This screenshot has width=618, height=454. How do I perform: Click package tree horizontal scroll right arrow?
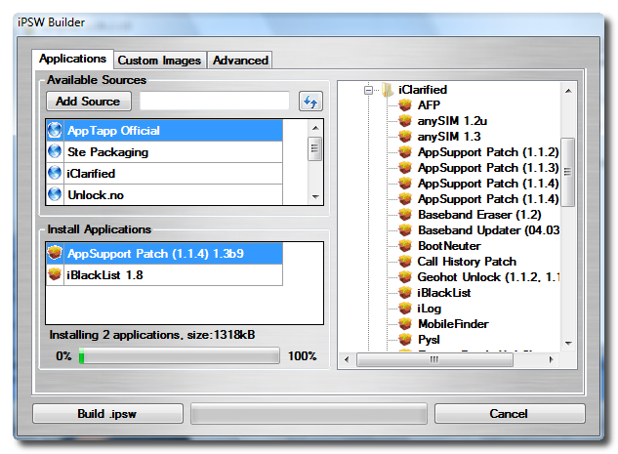[552, 359]
